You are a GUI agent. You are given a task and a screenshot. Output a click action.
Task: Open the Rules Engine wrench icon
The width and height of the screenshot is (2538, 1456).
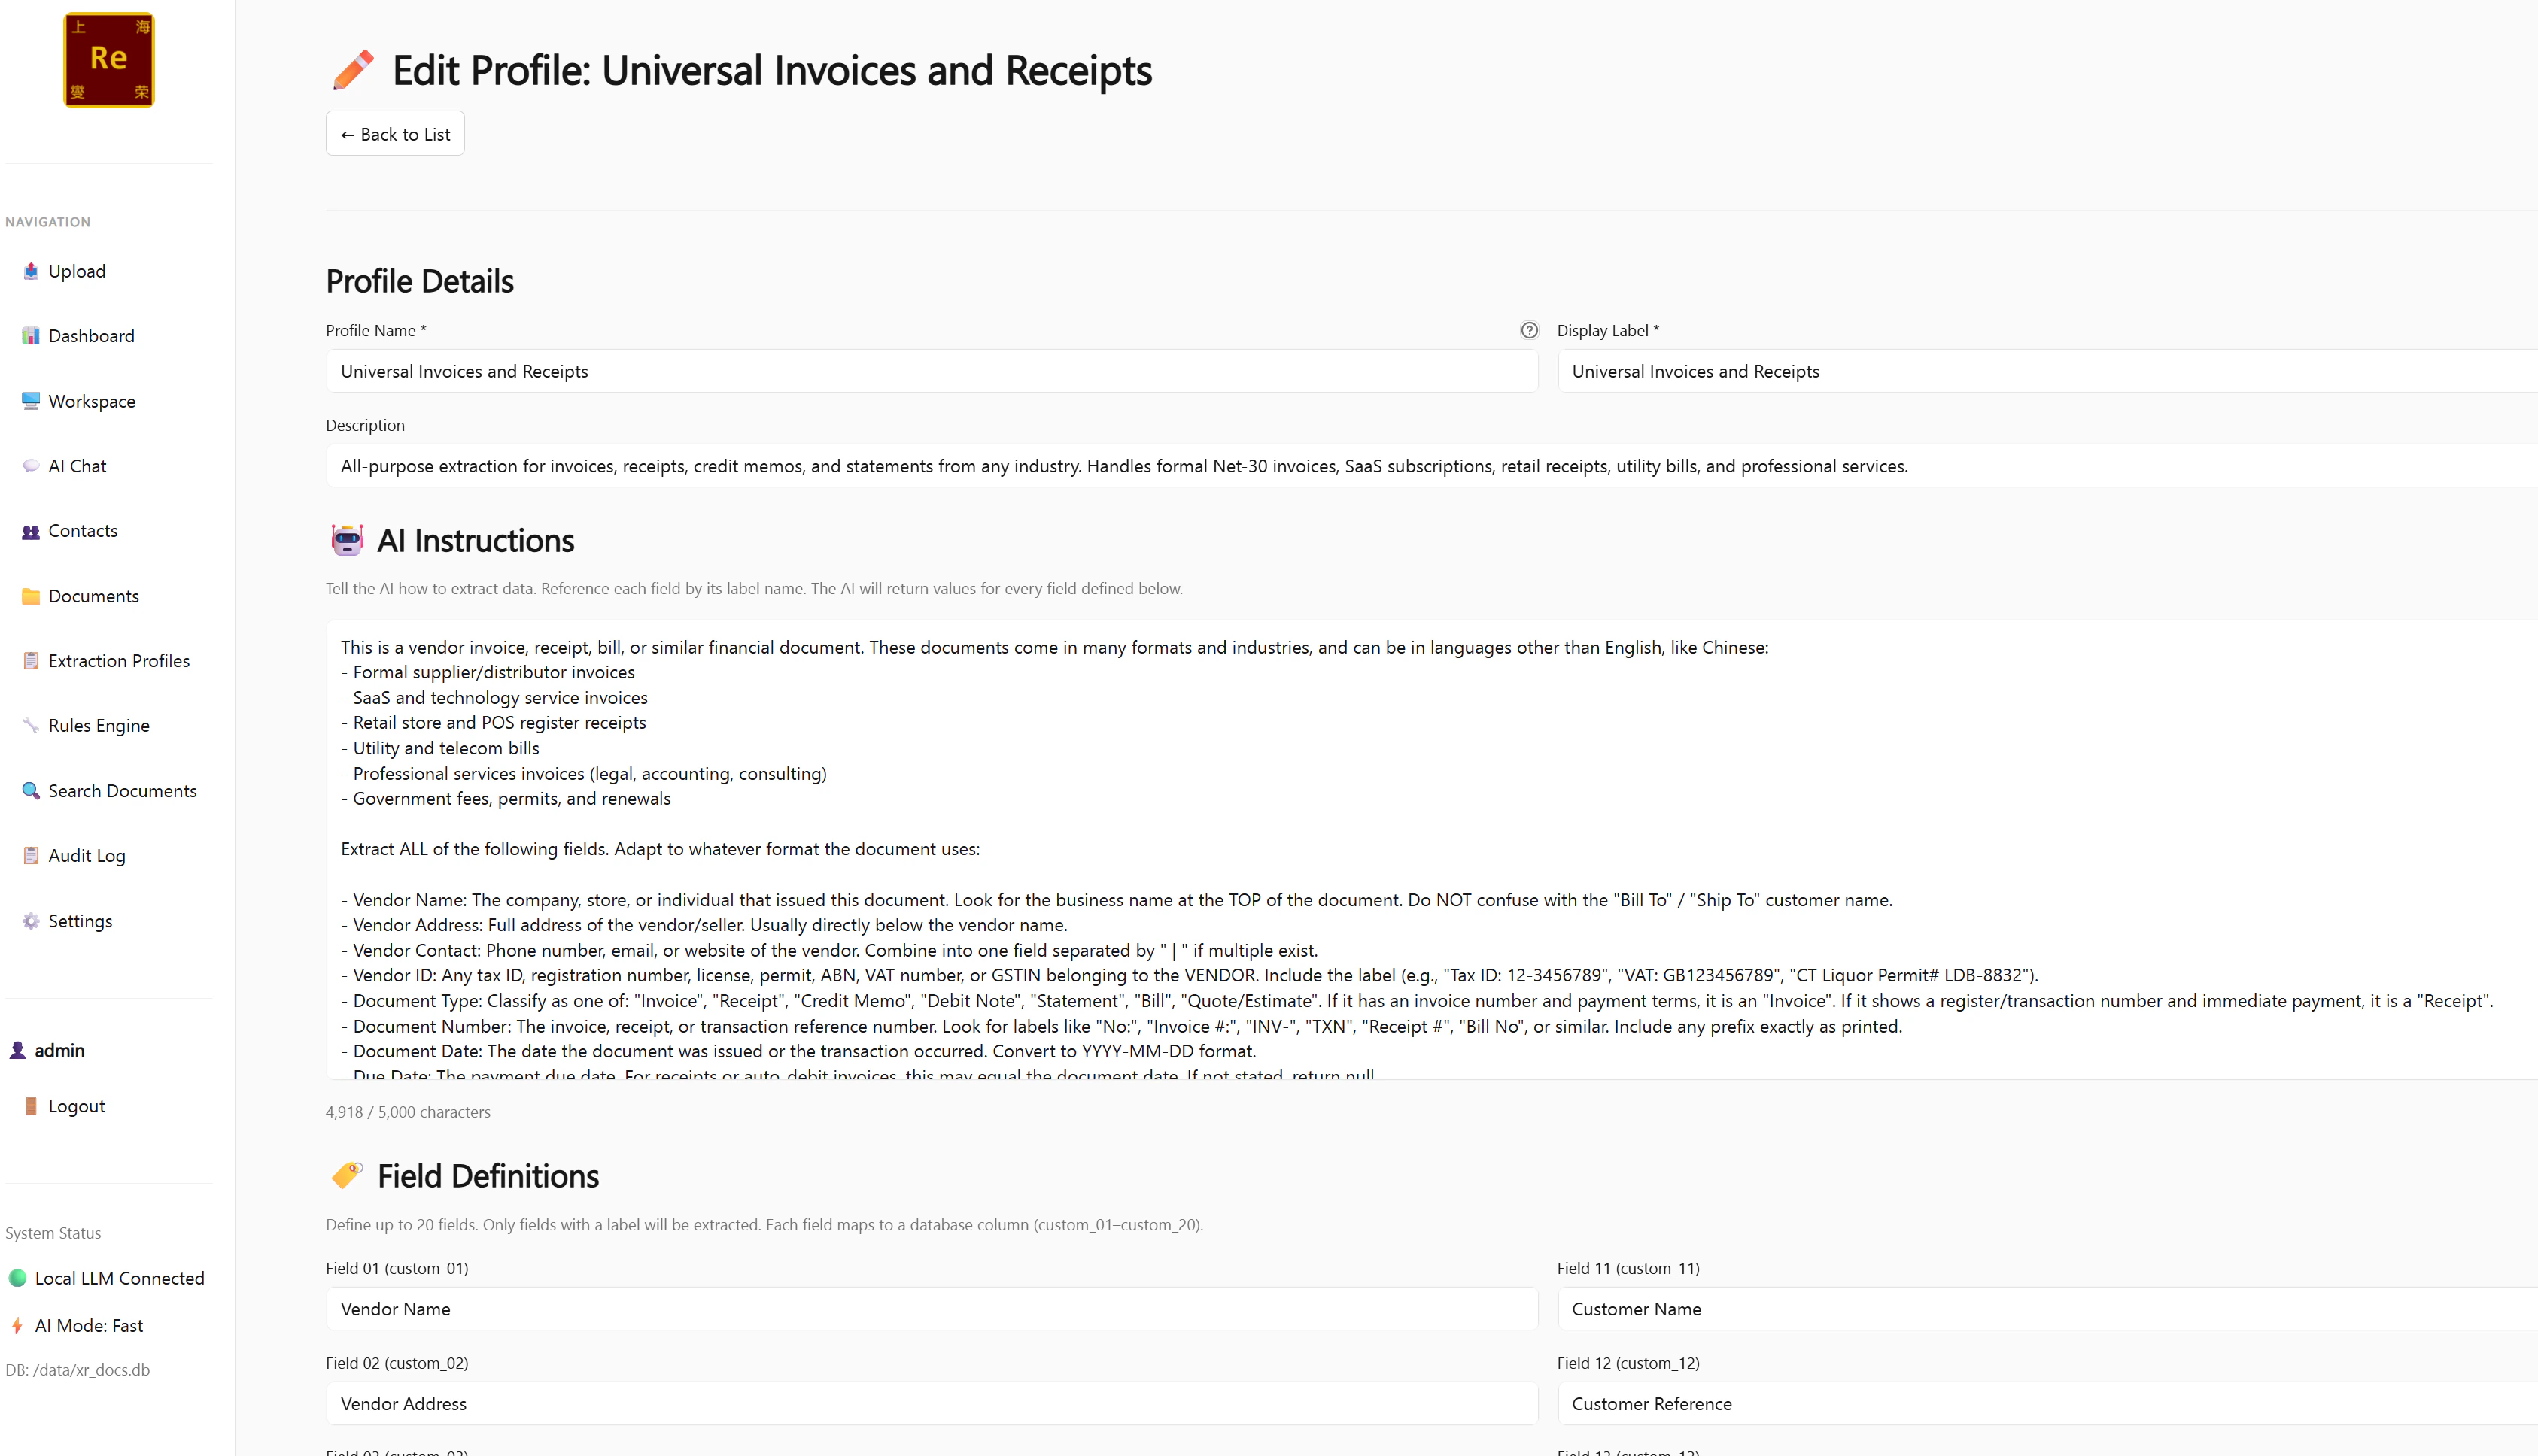click(31, 725)
